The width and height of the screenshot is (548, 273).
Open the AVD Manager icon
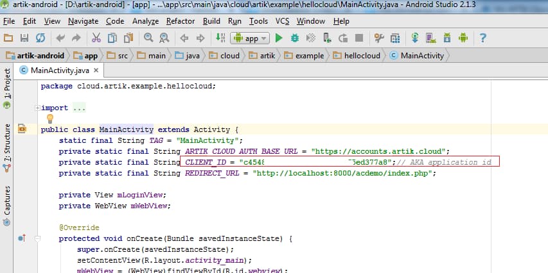[x=430, y=38]
